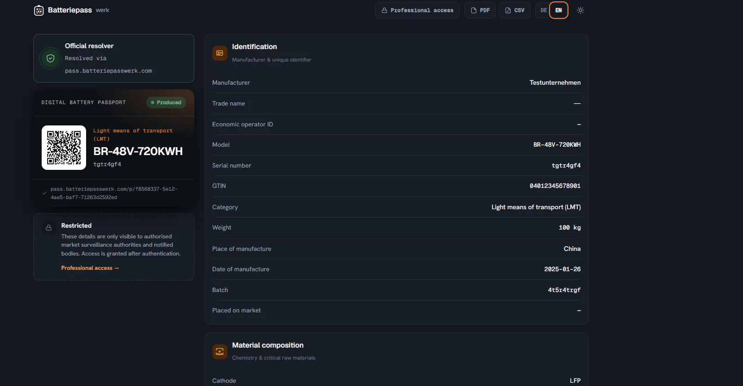Click the Placed on market label
This screenshot has width=743, height=386.
pos(237,310)
